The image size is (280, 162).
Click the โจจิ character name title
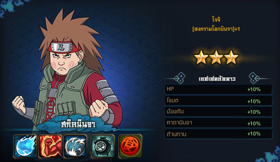(216, 19)
